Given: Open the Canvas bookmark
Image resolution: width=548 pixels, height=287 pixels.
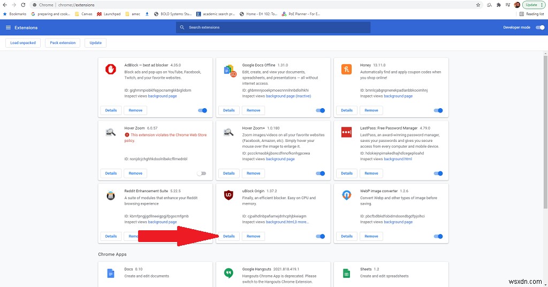Looking at the screenshot, I should 83,14.
